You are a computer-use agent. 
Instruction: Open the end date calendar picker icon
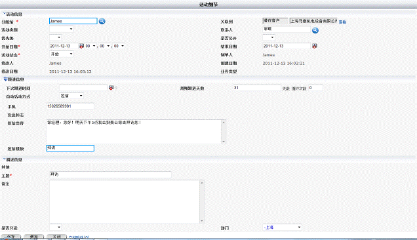315,46
